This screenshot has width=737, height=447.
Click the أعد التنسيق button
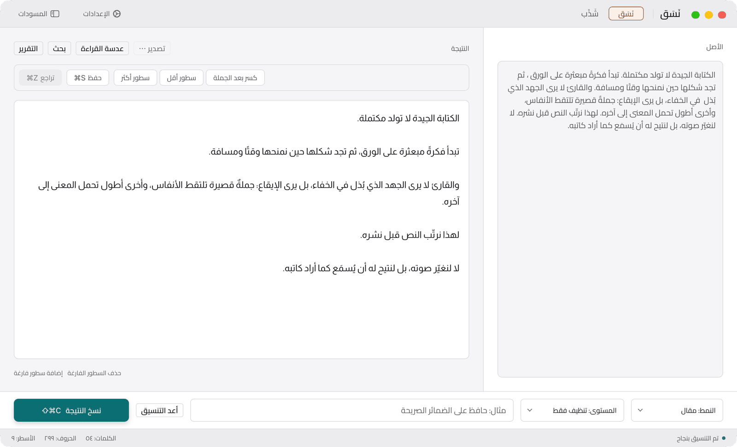coord(159,410)
